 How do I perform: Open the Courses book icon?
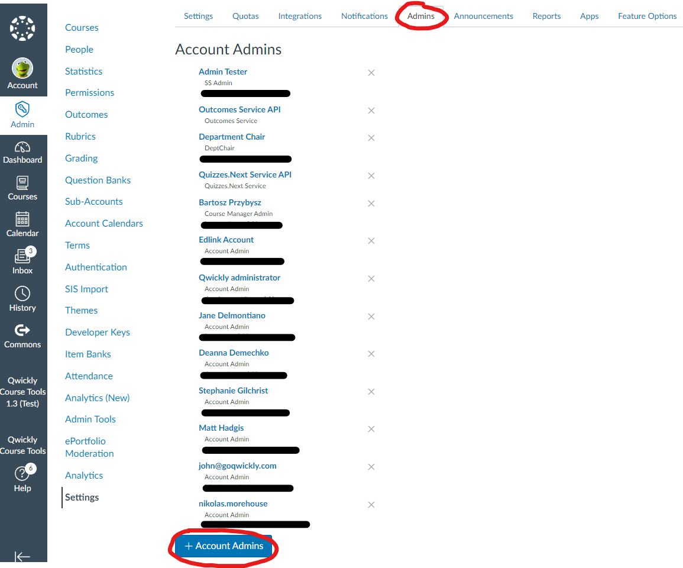[x=22, y=183]
